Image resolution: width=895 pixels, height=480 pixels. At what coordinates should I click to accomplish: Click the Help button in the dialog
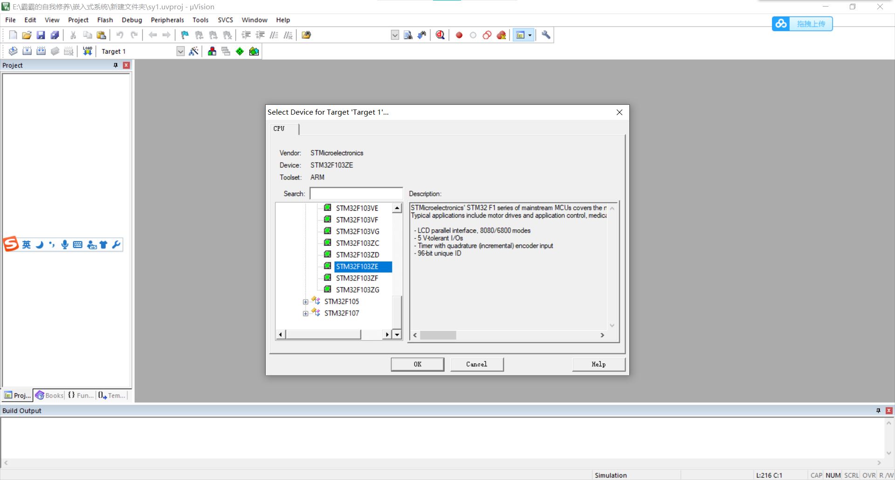point(599,364)
